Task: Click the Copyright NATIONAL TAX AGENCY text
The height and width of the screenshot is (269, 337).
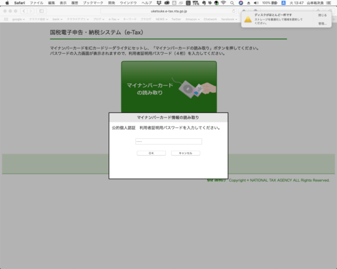Action: 279,180
